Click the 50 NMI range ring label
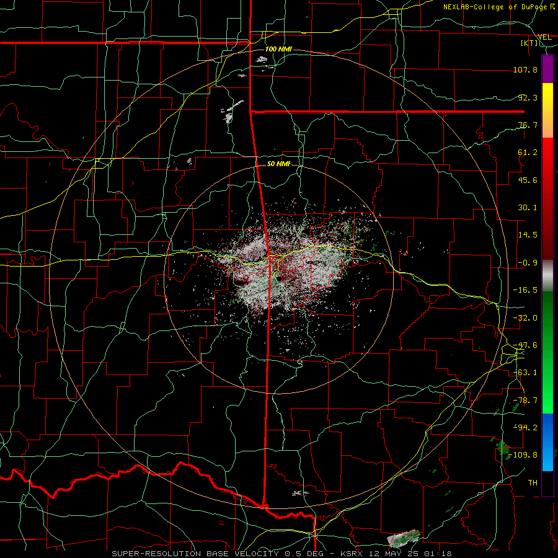This screenshot has height=558, width=558. tap(279, 164)
